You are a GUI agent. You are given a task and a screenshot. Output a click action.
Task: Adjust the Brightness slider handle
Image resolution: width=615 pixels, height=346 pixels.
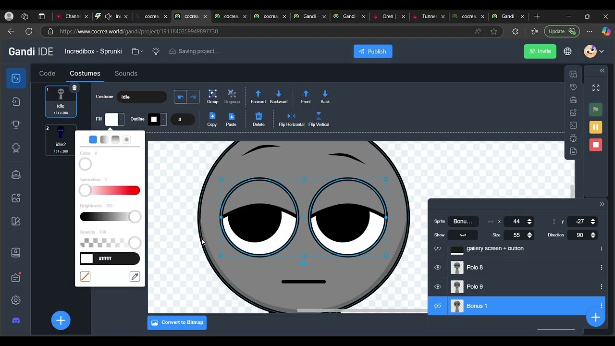[135, 217]
